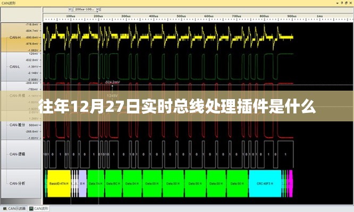Click the -359.4mV scale value above banner
Image resolution: width=354 pixels, height=212 pixels.
click(32, 83)
